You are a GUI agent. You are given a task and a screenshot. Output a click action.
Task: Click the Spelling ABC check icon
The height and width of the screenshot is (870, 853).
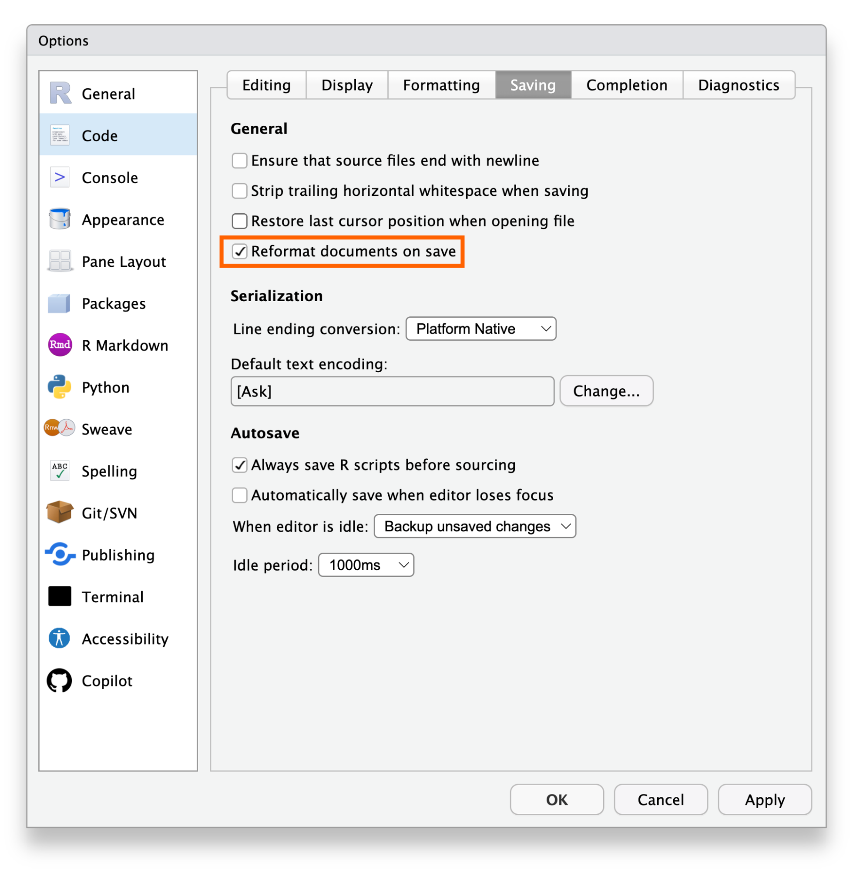coord(59,470)
